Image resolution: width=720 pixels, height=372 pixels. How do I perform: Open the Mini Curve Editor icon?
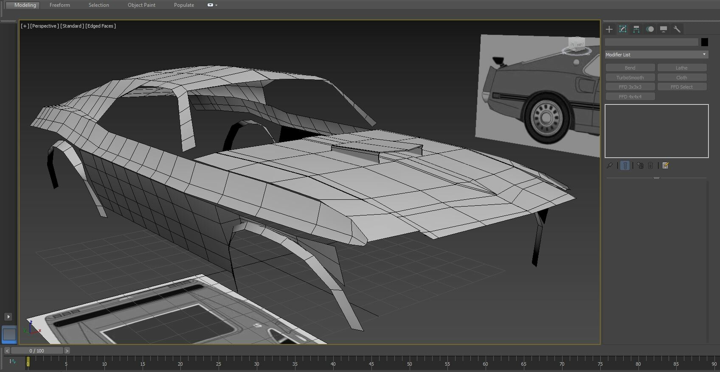tap(13, 361)
